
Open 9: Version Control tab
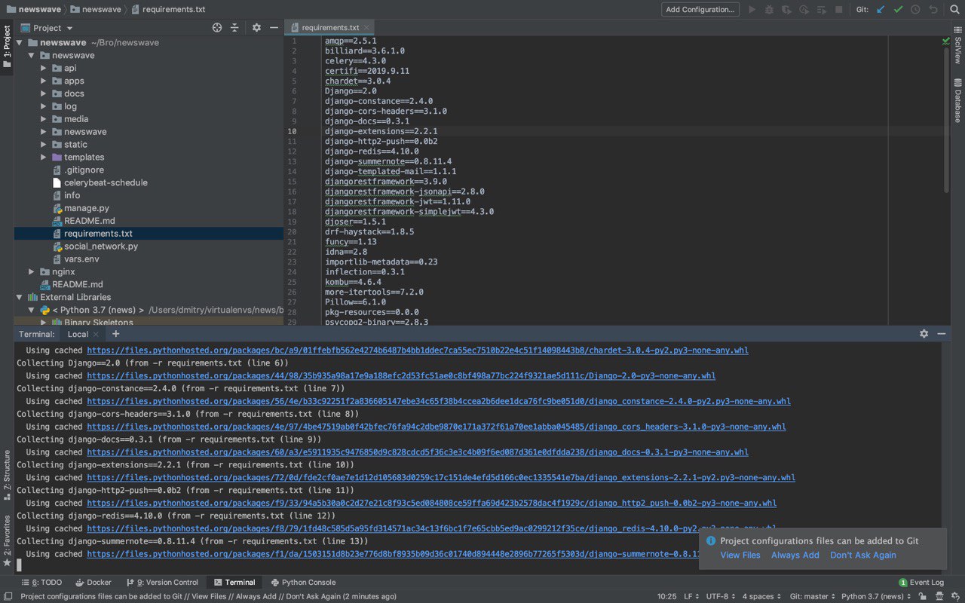161,582
